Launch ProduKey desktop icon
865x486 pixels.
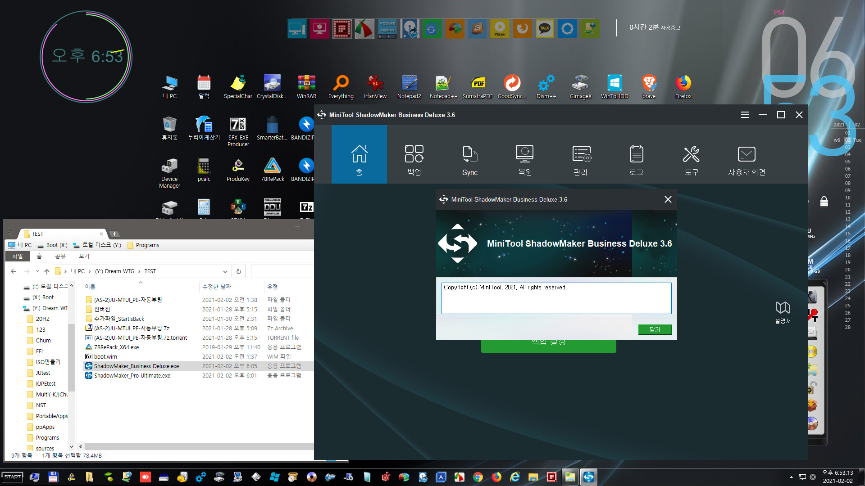(x=238, y=170)
